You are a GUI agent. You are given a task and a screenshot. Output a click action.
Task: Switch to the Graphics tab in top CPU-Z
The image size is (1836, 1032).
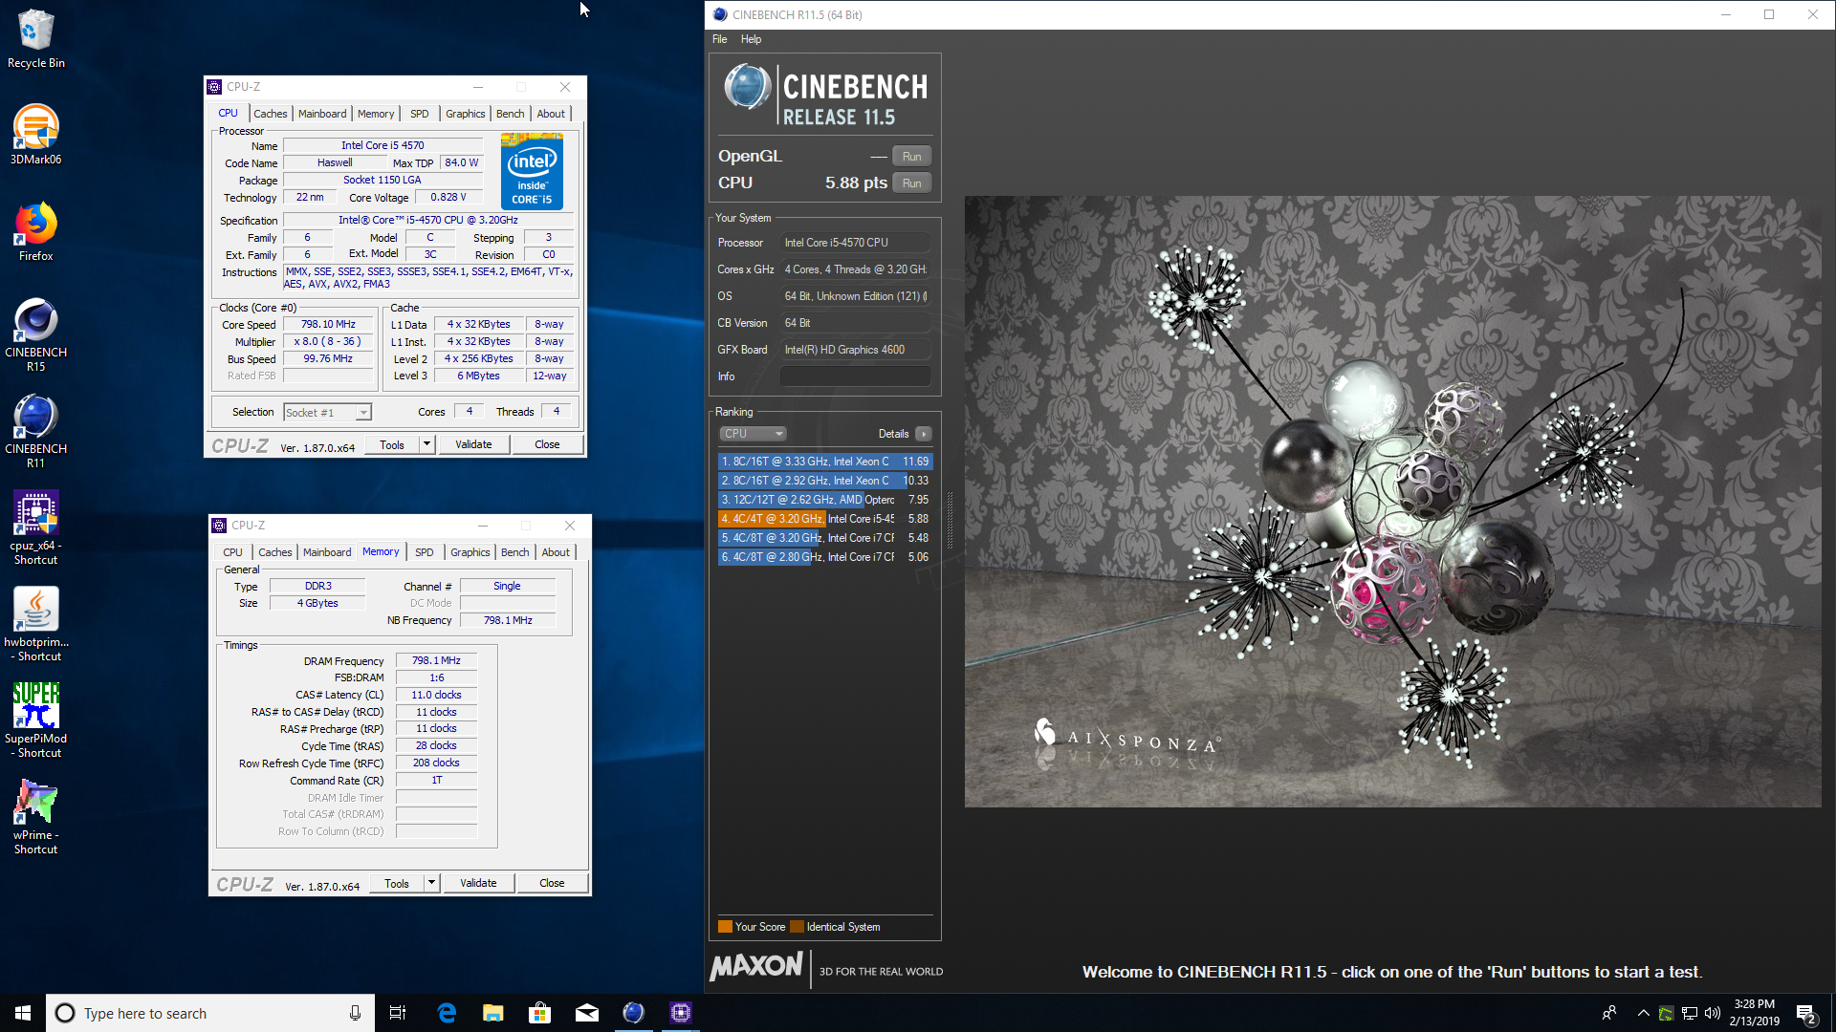466,114
